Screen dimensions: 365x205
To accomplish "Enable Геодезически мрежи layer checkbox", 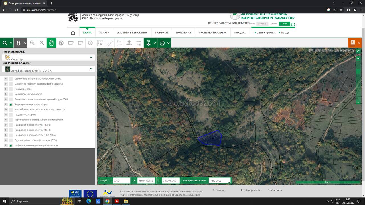I will click(11, 115).
